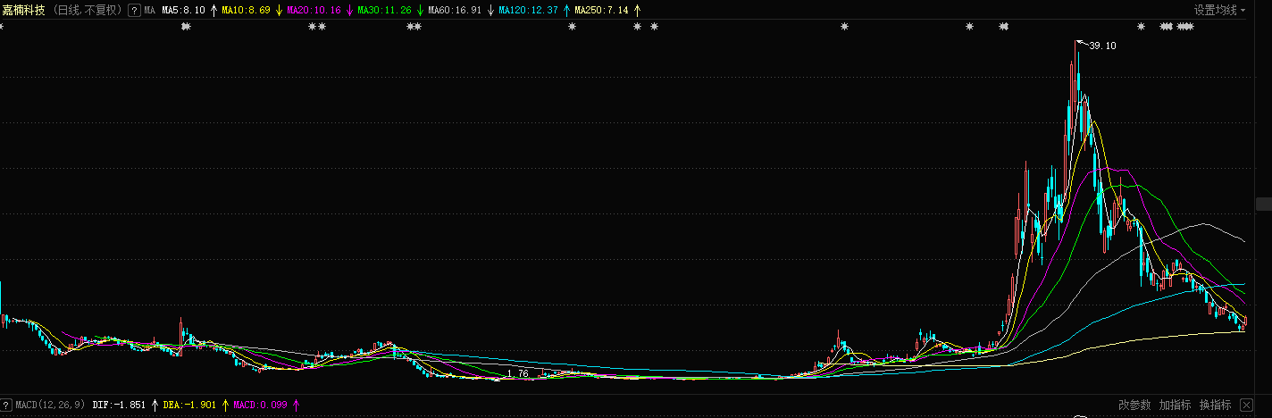Select the yellow MA10:8.69 value
Screen dimensions: 1272x418
click(246, 10)
